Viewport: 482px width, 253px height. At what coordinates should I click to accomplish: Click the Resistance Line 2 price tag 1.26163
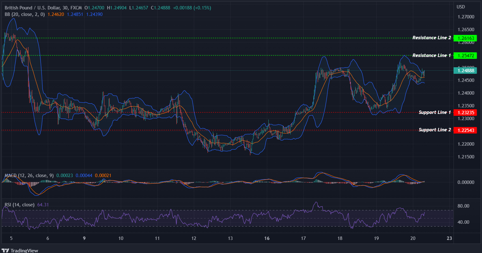click(465, 38)
